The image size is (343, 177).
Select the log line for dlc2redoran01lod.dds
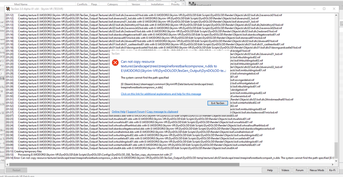tap(141, 32)
